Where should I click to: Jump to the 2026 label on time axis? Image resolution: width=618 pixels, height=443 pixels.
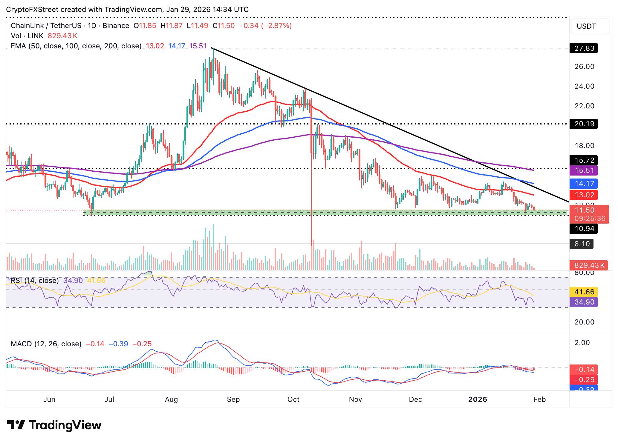point(478,399)
